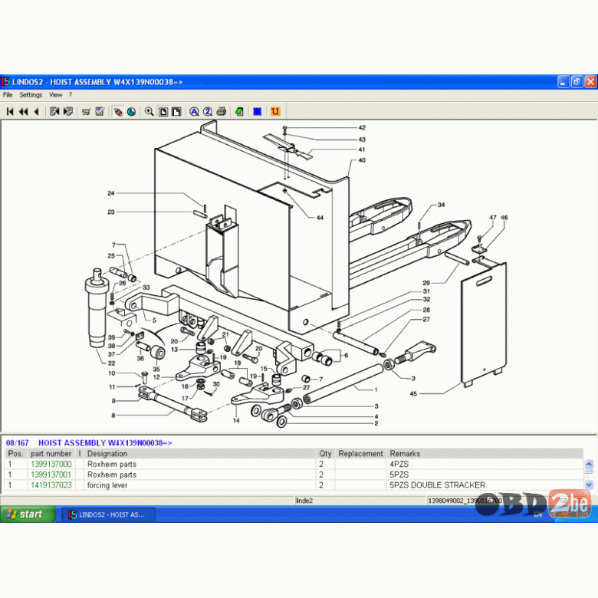Click the 'part number' column header
598x598 pixels.
(51, 453)
